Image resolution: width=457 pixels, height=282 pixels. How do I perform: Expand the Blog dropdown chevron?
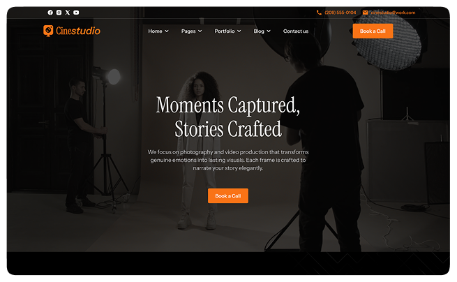(x=269, y=31)
